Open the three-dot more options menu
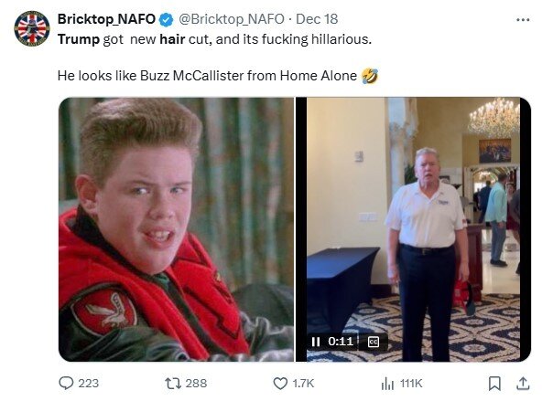Viewport: 542px width, 401px height. coord(523,20)
